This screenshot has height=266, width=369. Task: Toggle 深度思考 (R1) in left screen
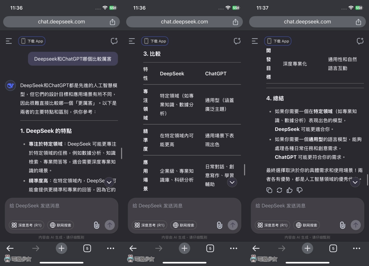[x=27, y=225]
